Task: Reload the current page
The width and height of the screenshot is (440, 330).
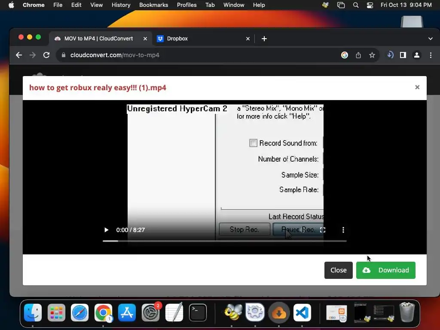Action: 46,55
